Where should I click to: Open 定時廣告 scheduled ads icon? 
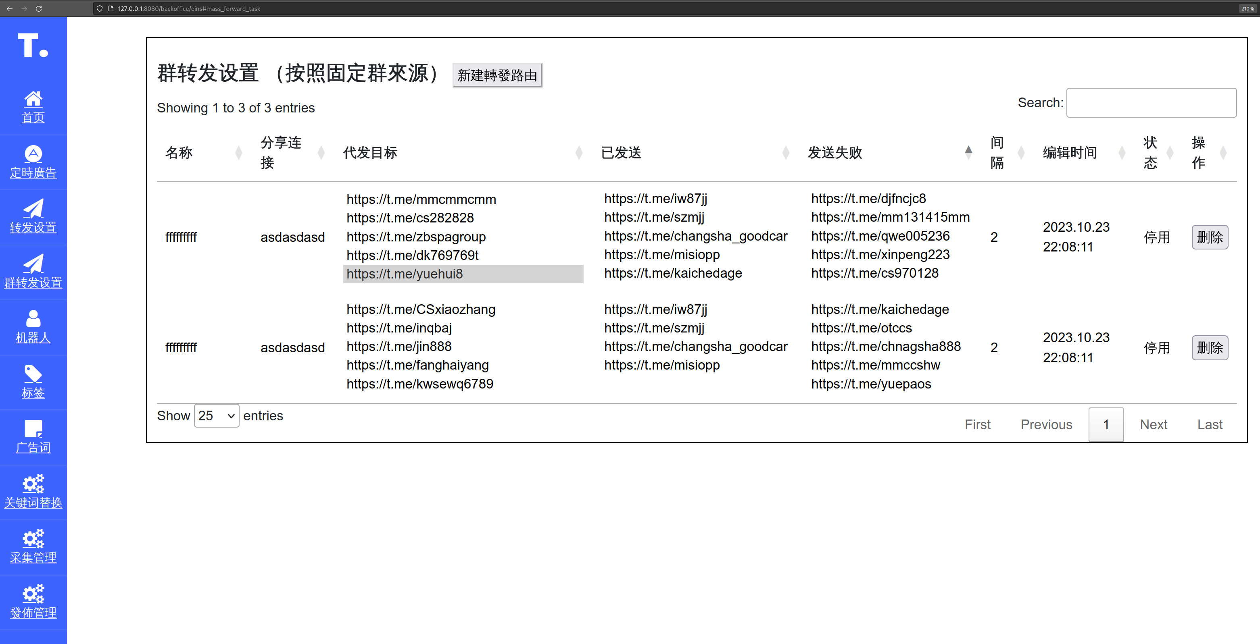33,154
